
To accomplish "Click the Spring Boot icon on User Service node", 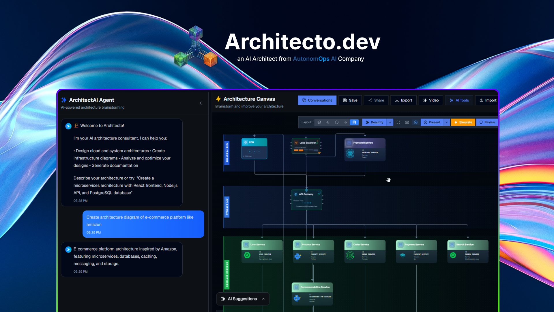I will 246,255.
